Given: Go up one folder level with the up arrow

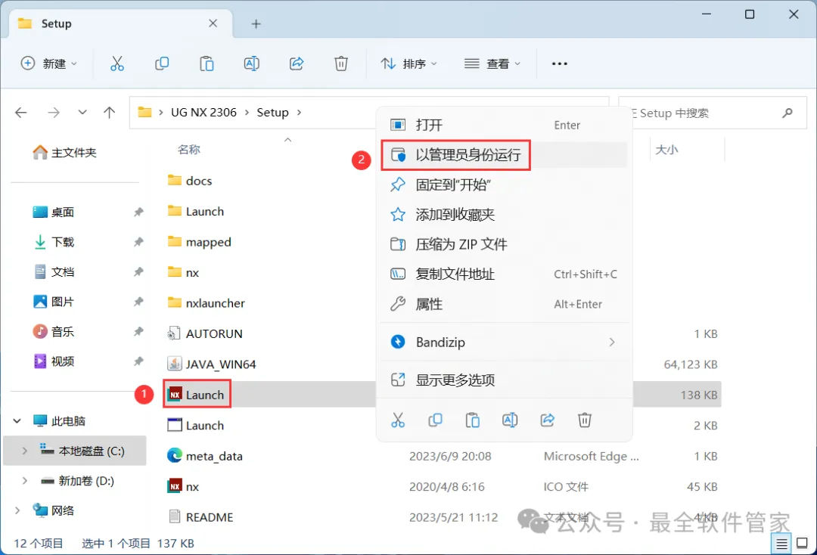Looking at the screenshot, I should [x=110, y=113].
